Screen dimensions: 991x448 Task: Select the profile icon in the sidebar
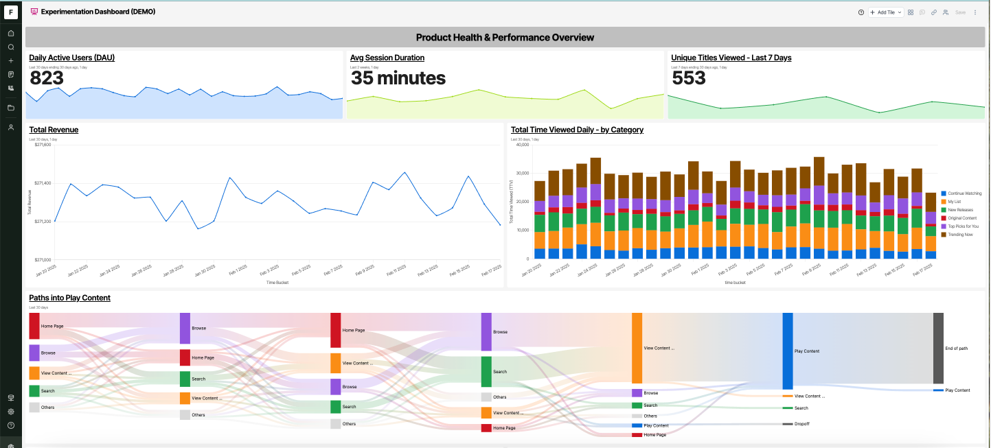pos(10,127)
